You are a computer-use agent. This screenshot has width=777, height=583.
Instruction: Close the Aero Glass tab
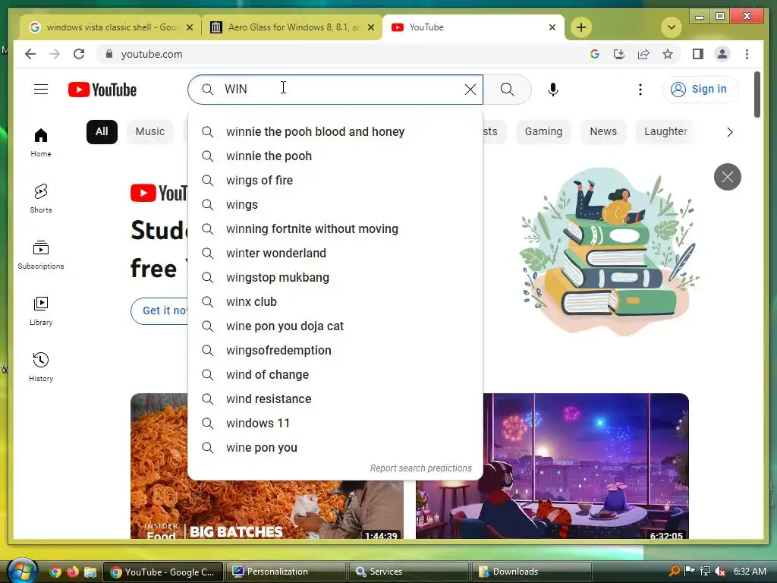click(370, 27)
